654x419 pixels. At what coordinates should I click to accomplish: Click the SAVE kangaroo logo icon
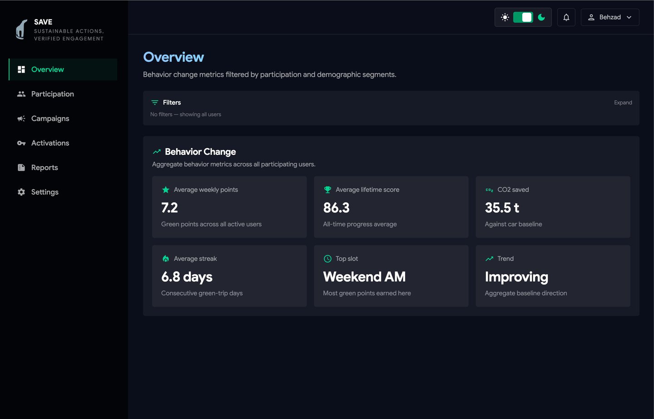[x=21, y=30]
